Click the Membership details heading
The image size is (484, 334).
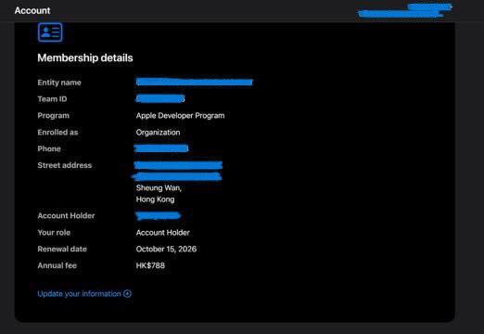85,58
